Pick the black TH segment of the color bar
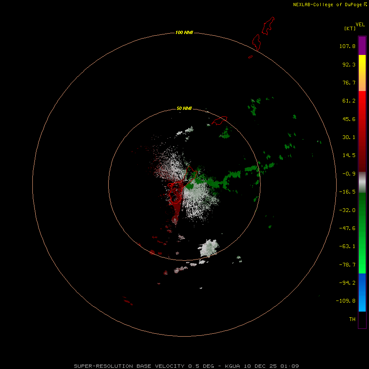 [362, 319]
